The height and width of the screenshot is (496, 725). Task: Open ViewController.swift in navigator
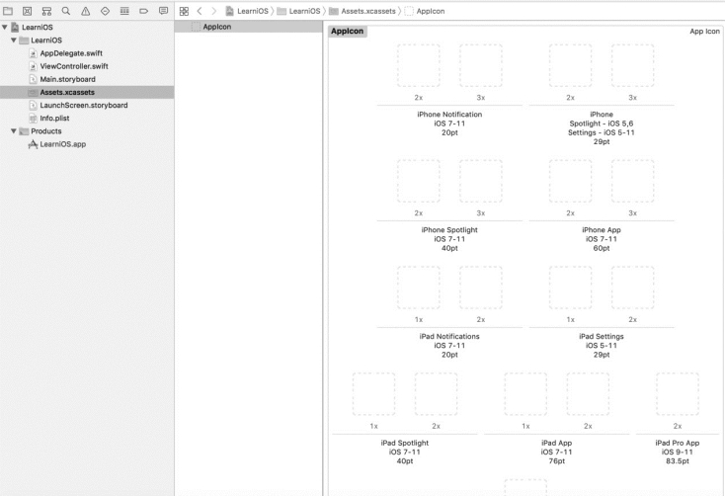point(87,66)
